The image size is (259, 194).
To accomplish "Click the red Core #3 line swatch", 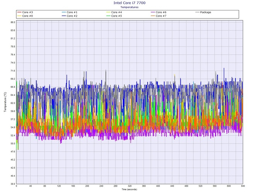I will pyautogui.click(x=19, y=12).
